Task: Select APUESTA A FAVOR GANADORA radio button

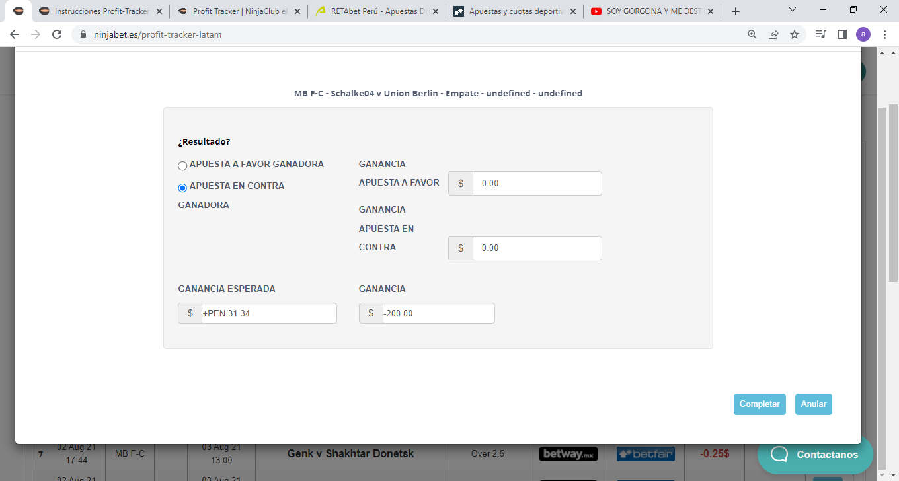Action: [182, 166]
